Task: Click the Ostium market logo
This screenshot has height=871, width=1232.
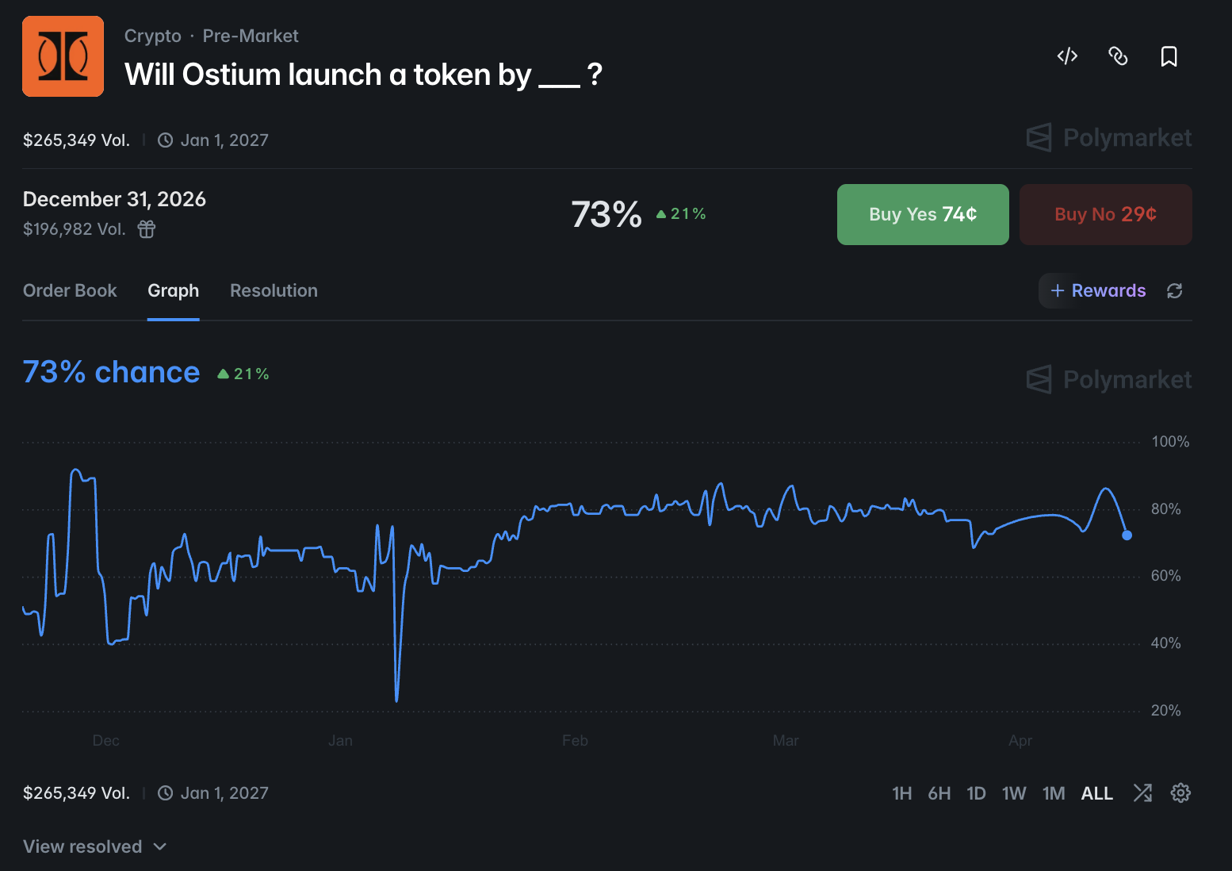Action: point(63,56)
